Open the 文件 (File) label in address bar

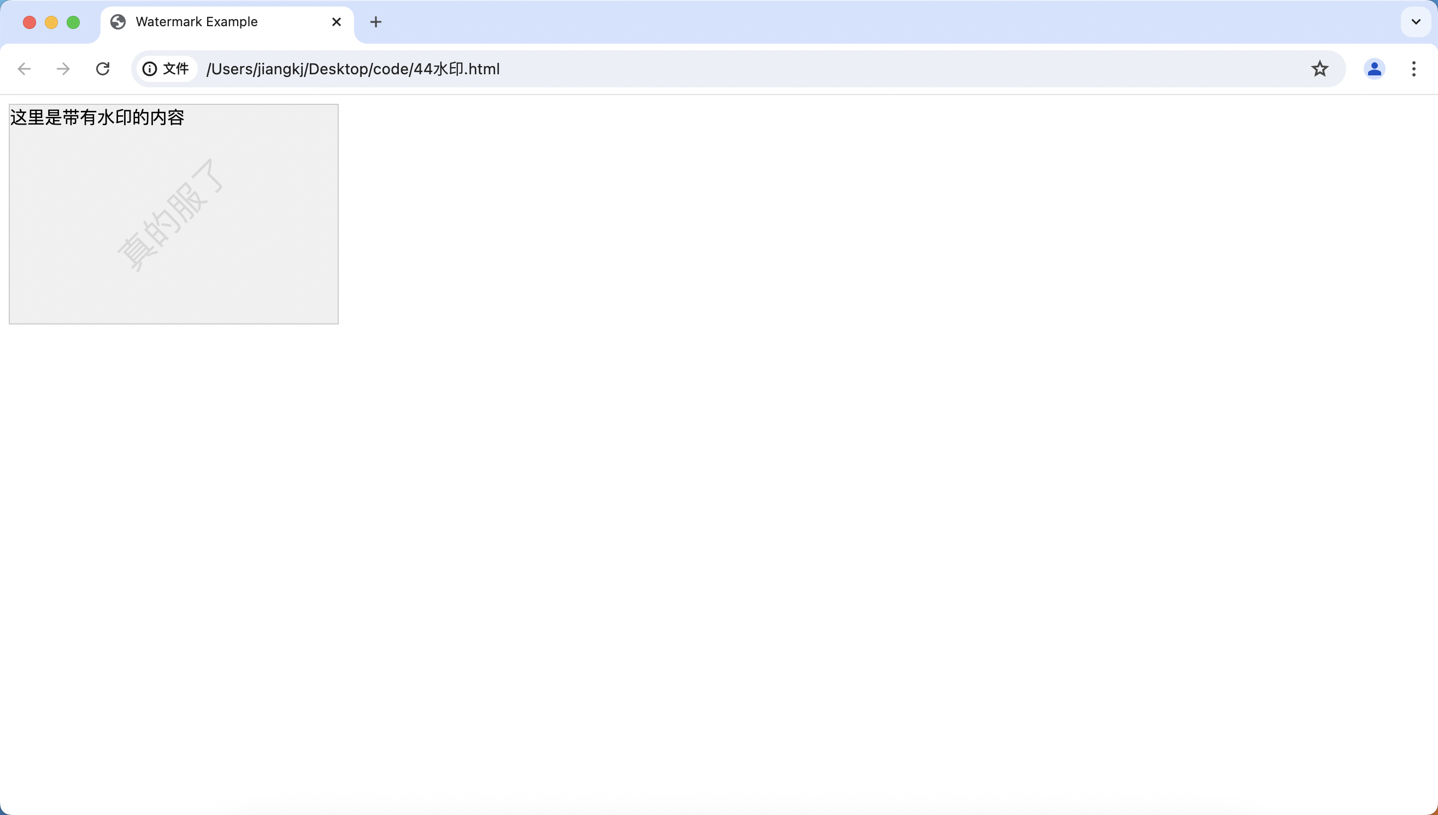(167, 68)
